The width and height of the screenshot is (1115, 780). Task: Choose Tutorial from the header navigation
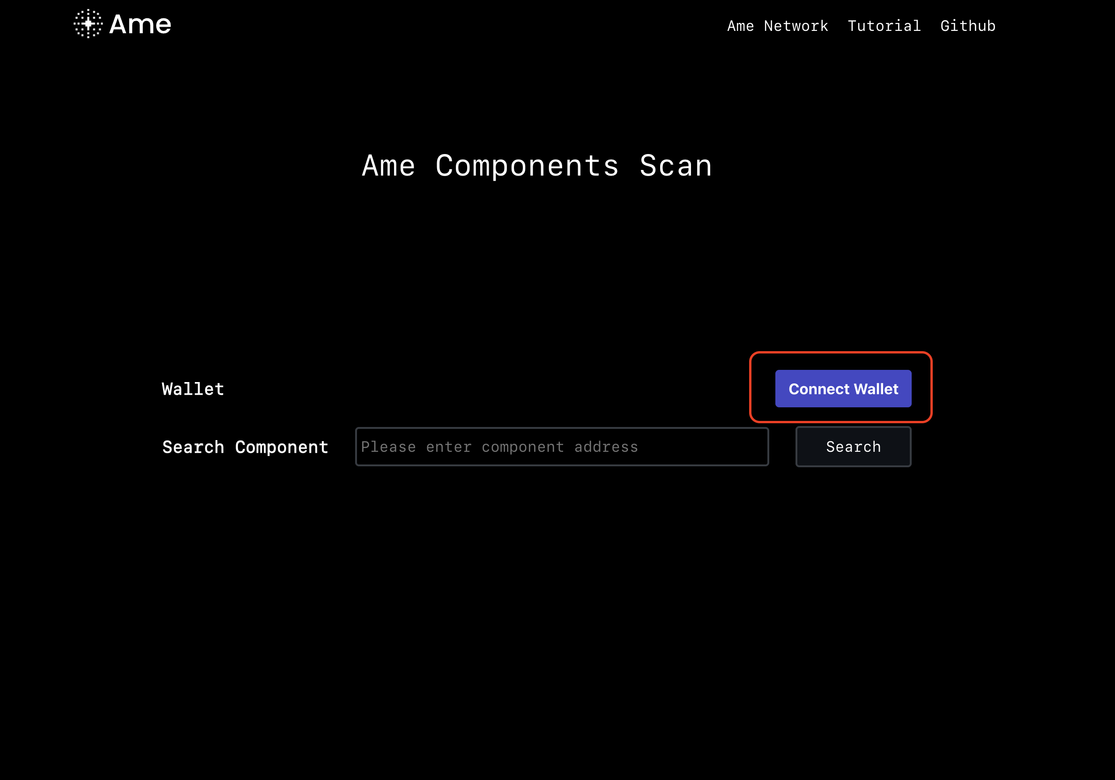pos(884,26)
